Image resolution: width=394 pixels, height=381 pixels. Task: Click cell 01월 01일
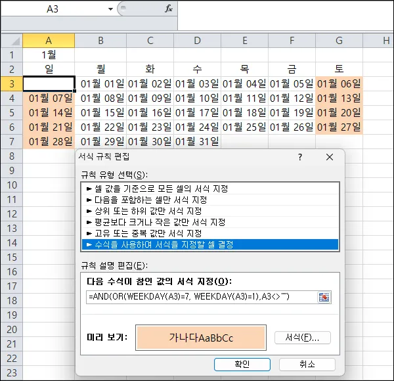(x=100, y=83)
